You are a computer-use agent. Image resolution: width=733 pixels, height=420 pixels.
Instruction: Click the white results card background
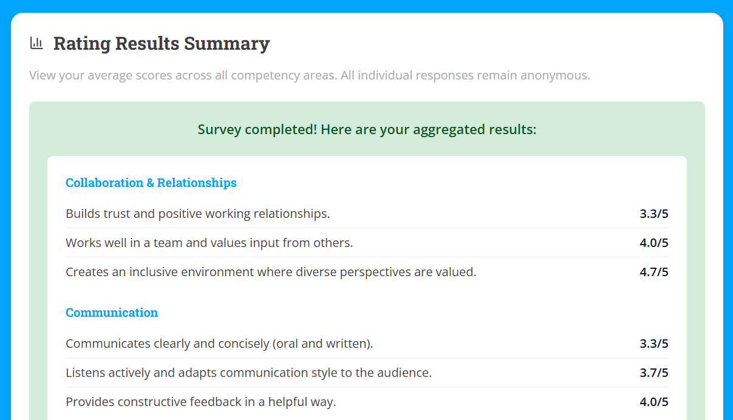(x=366, y=291)
